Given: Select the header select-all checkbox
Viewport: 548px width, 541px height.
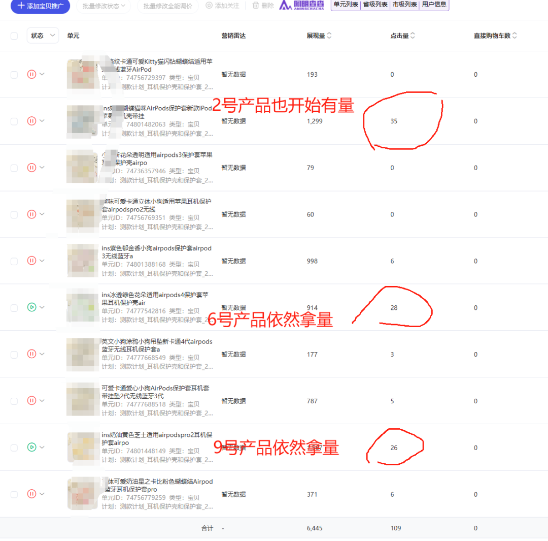Looking at the screenshot, I should 14,36.
